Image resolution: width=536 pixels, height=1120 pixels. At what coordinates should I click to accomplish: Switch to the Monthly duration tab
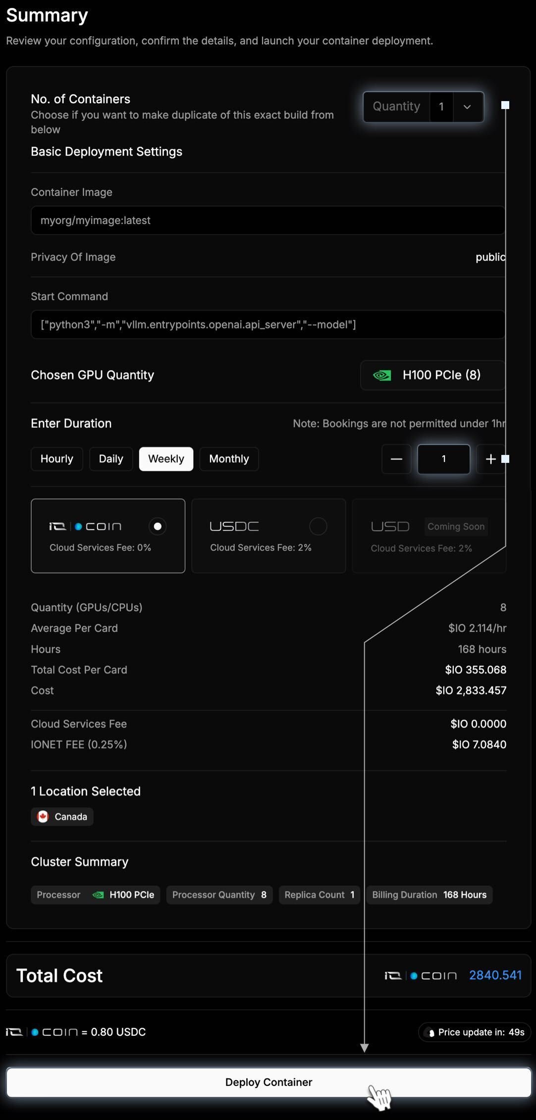[229, 459]
